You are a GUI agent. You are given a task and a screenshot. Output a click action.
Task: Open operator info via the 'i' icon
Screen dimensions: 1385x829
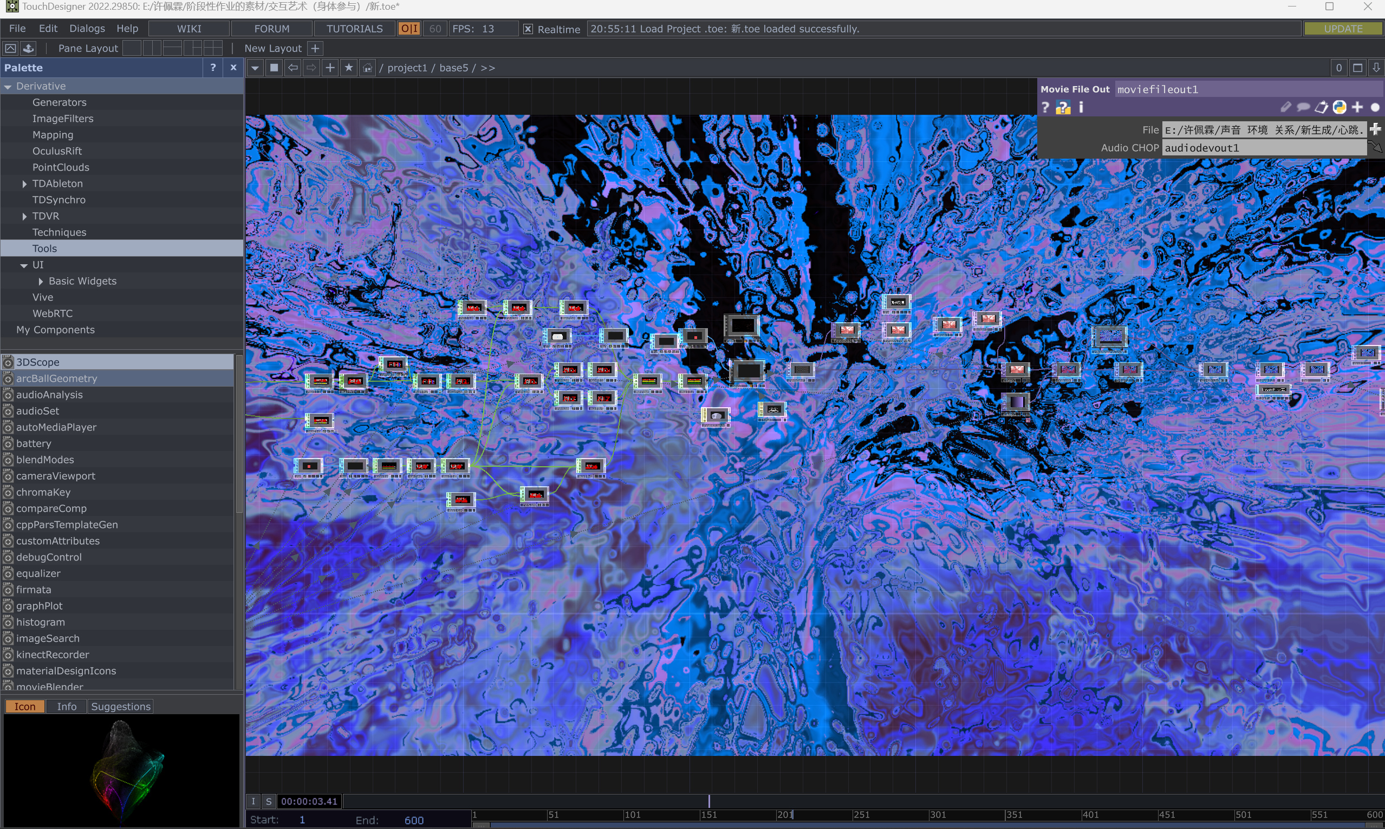(1081, 107)
